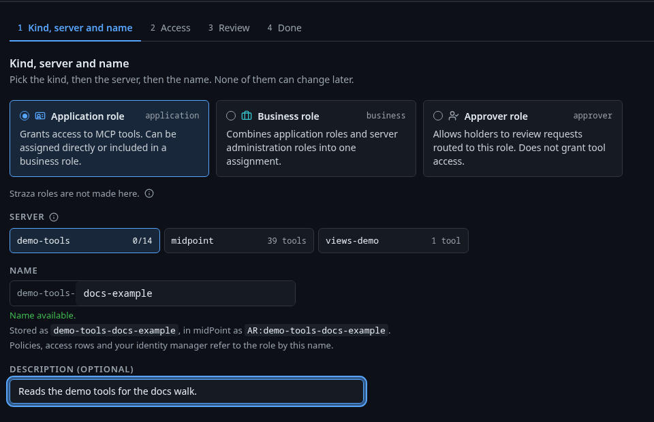Click the 'AR:demo-tools-docs-example' midPoint code
Screen dimensions: 654x422
tap(316, 330)
